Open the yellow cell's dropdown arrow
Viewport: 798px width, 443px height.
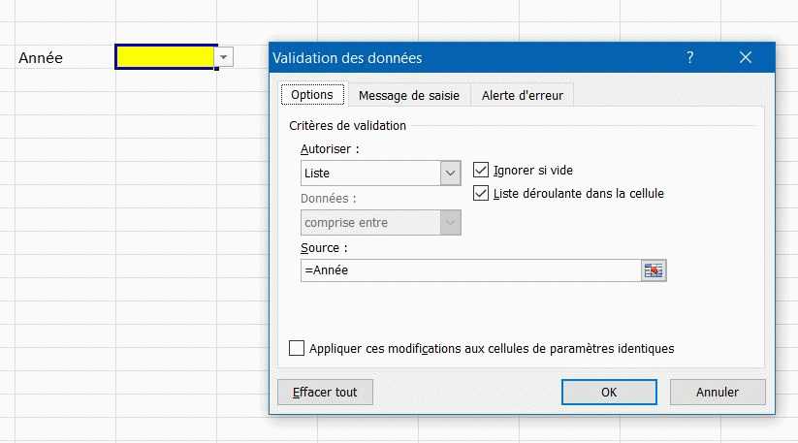pos(225,58)
